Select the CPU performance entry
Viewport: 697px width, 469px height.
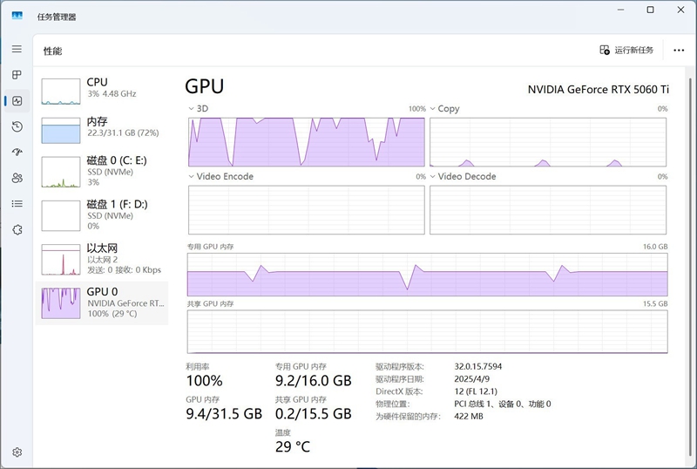[103, 87]
